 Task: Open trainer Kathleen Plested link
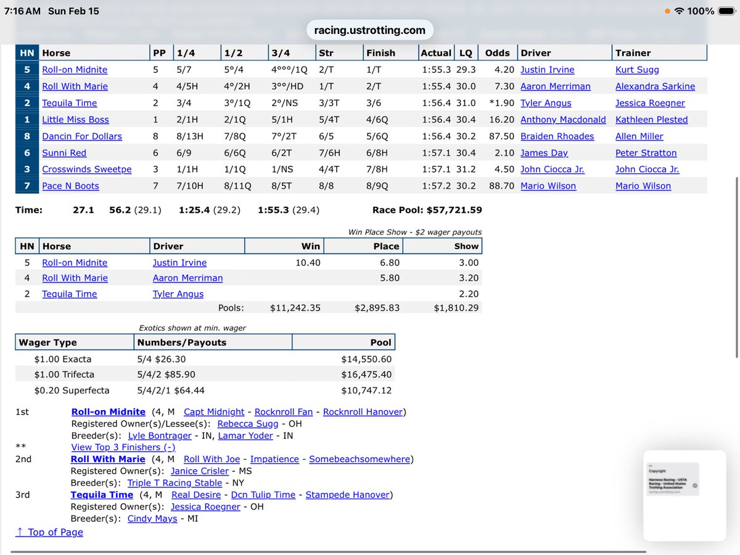(x=651, y=120)
